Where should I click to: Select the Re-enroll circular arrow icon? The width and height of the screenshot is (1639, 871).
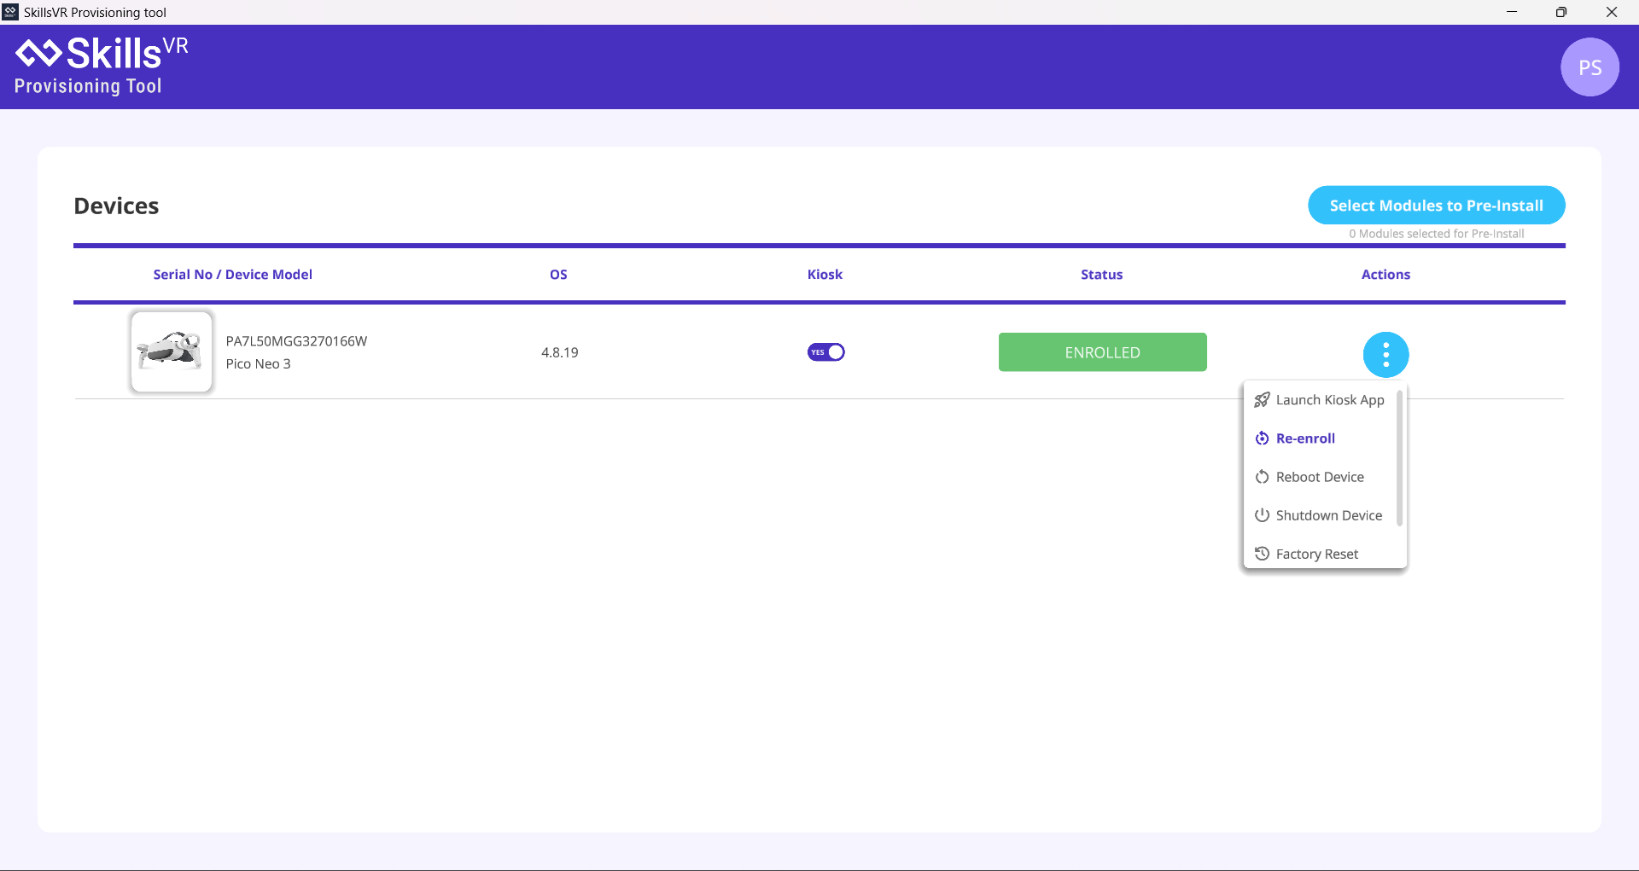pos(1263,438)
